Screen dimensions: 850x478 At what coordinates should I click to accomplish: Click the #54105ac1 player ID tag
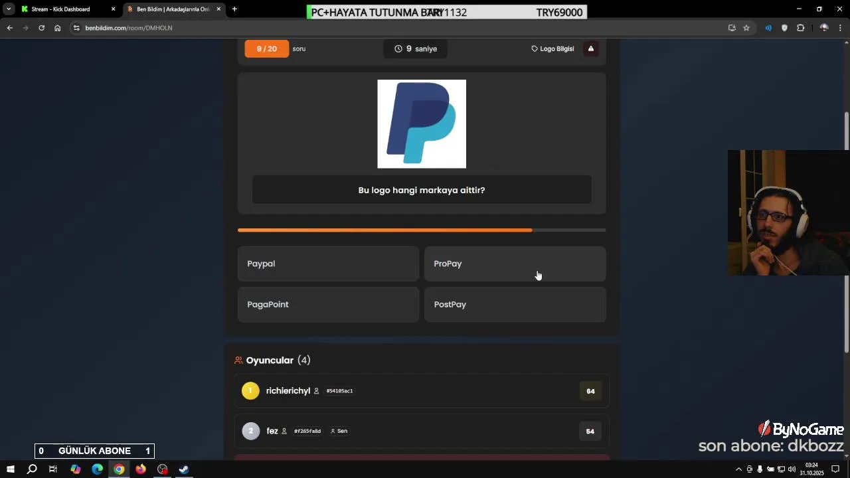tap(339, 391)
